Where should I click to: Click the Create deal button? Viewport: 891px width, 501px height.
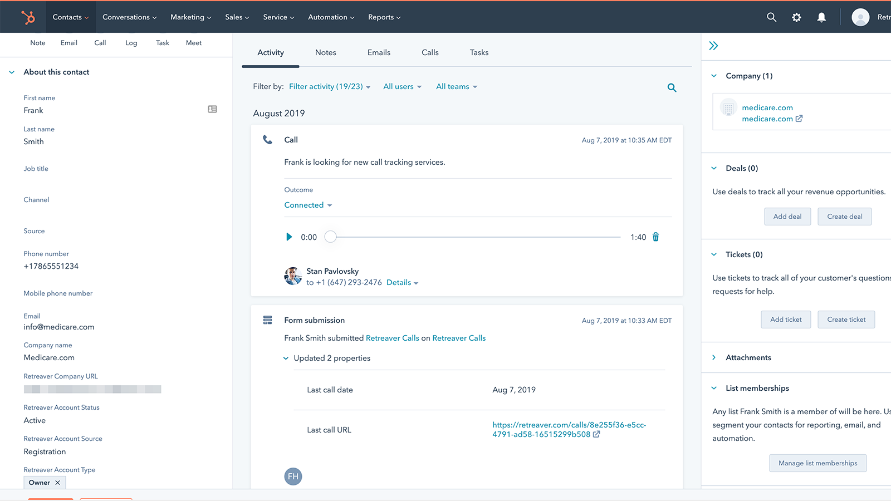pos(844,217)
